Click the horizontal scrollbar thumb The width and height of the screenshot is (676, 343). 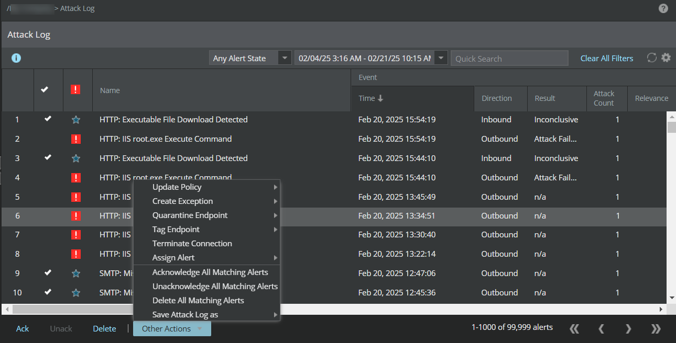click(x=73, y=310)
